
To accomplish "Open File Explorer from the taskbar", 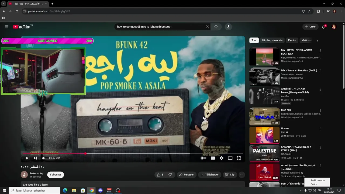I will [74, 190].
